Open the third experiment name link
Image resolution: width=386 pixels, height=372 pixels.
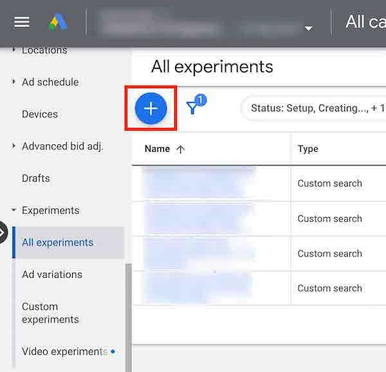(x=199, y=254)
